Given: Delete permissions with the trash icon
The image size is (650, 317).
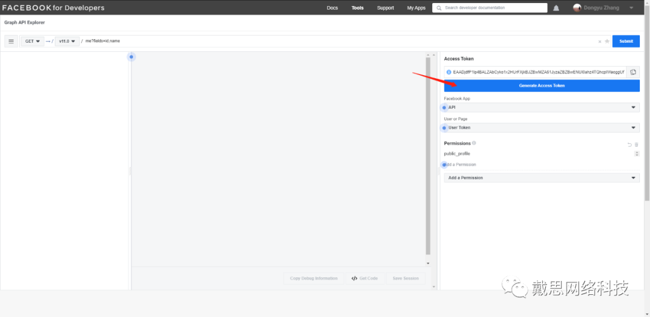Looking at the screenshot, I should 637,144.
